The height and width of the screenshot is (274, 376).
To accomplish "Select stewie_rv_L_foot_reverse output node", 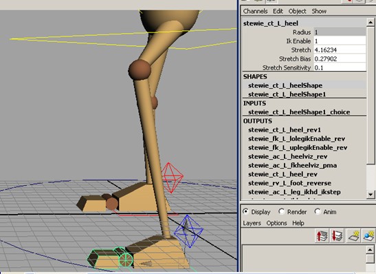I will (289, 183).
